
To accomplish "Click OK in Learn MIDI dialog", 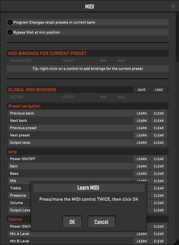I will (72, 222).
